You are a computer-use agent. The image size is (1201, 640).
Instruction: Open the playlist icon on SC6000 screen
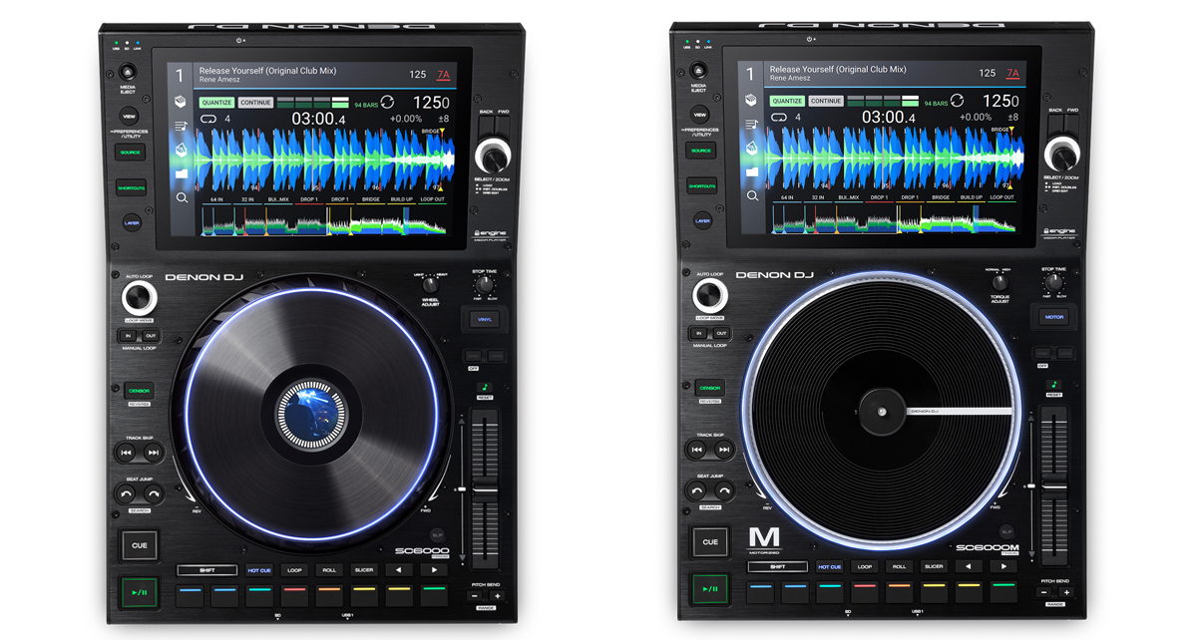pyautogui.click(x=182, y=127)
